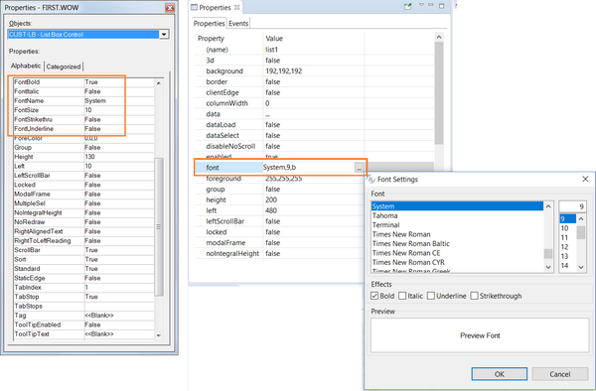Switch to the Events tab

coord(238,24)
